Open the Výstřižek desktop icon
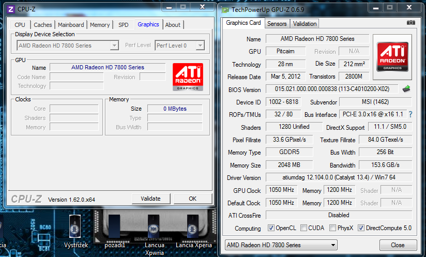Image resolution: width=426 pixels, height=257 pixels. click(75, 231)
